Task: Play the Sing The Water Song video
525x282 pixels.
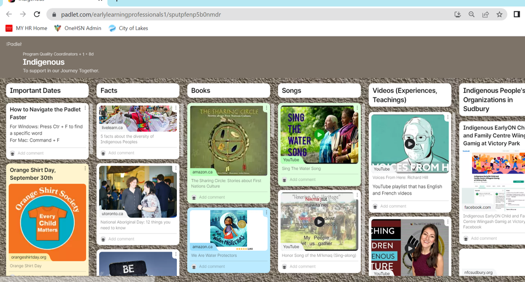Action: click(319, 134)
